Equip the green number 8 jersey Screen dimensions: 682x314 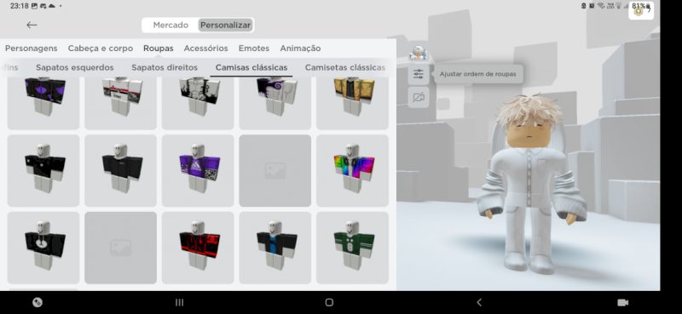tap(352, 248)
